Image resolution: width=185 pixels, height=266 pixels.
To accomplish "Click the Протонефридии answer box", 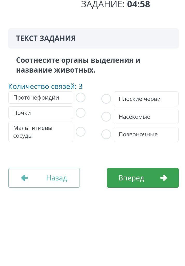I will tap(41, 98).
